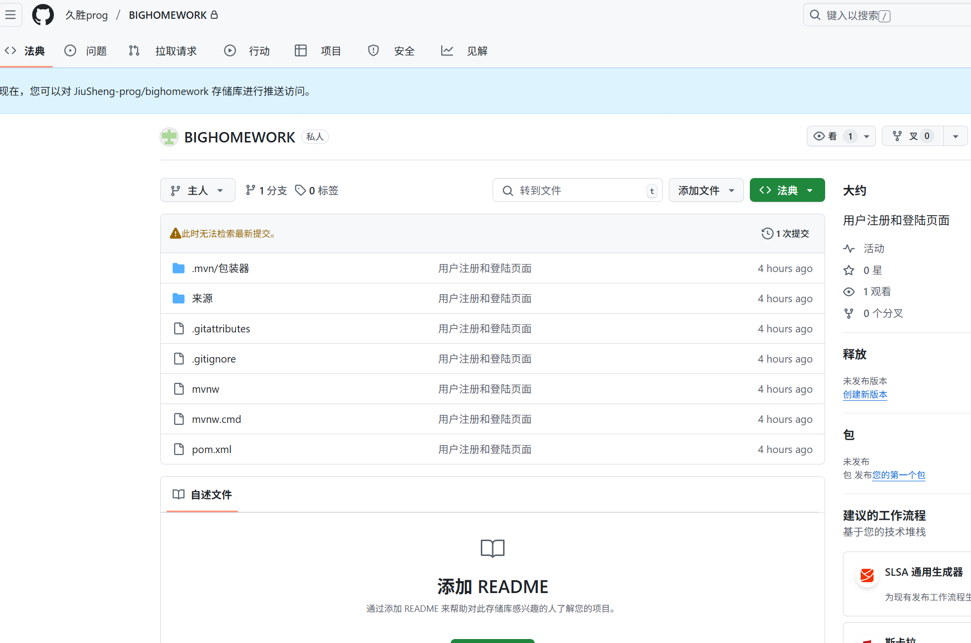This screenshot has height=643, width=971.
Task: Expand the 添加文件 dropdown
Action: click(x=706, y=190)
